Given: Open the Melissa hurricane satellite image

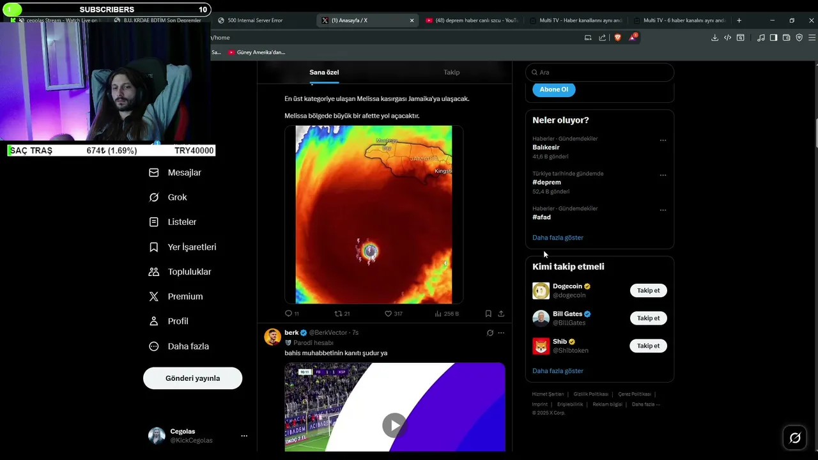Looking at the screenshot, I should coord(373,215).
